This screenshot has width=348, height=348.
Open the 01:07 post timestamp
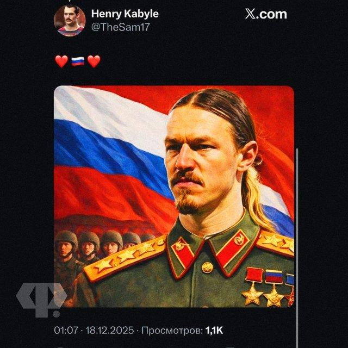point(66,330)
